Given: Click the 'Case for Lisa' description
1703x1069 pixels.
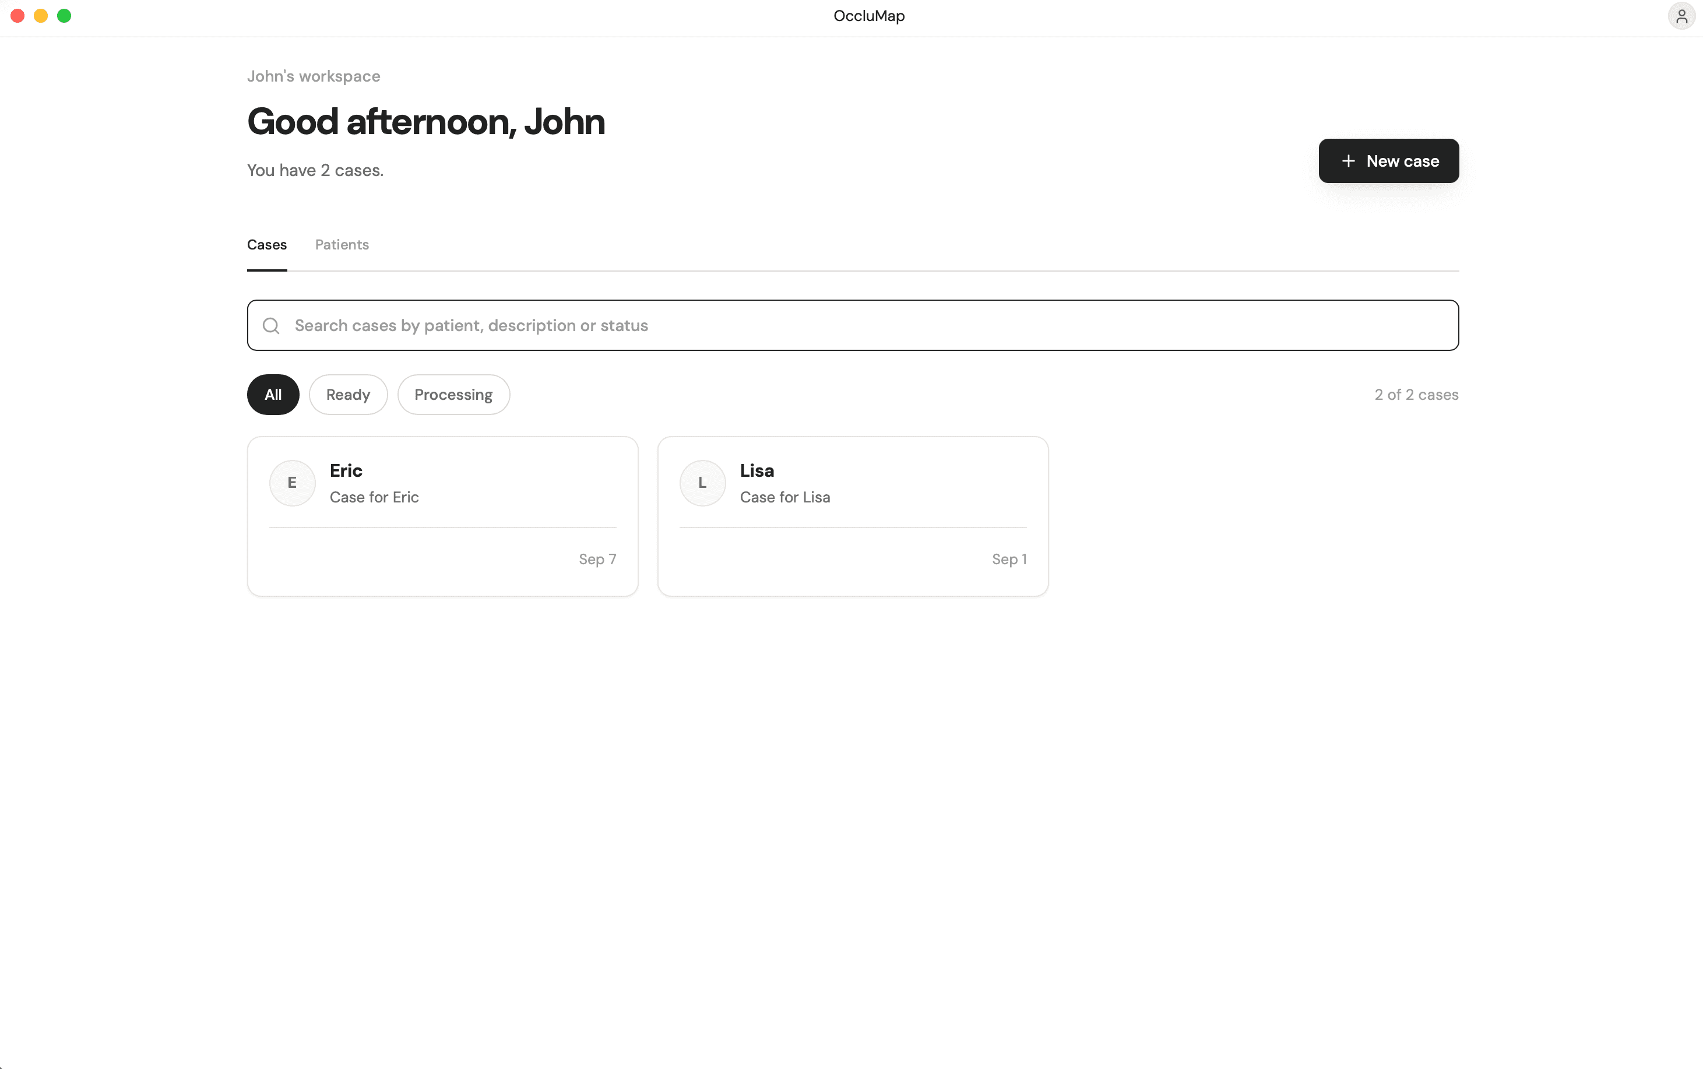Looking at the screenshot, I should pos(784,497).
